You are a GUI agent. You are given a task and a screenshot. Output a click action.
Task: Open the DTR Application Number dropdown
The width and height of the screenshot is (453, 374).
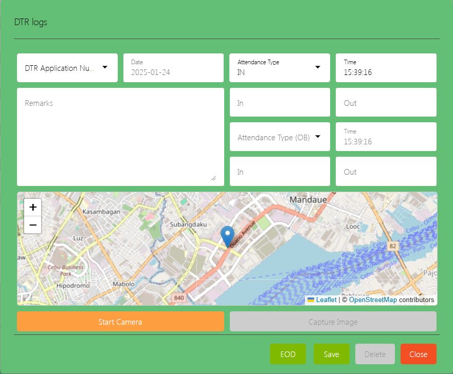point(67,67)
